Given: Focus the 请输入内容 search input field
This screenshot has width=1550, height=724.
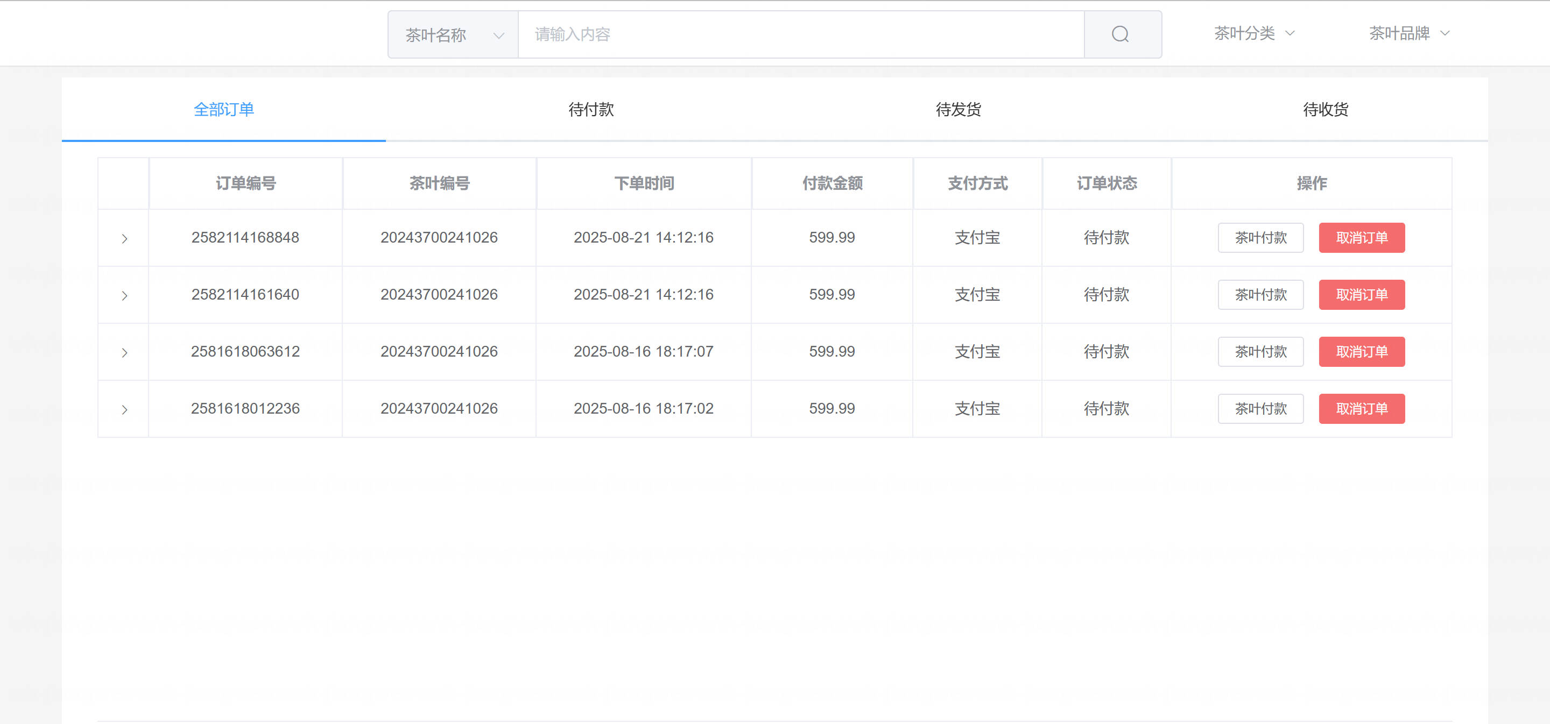Looking at the screenshot, I should (x=800, y=34).
